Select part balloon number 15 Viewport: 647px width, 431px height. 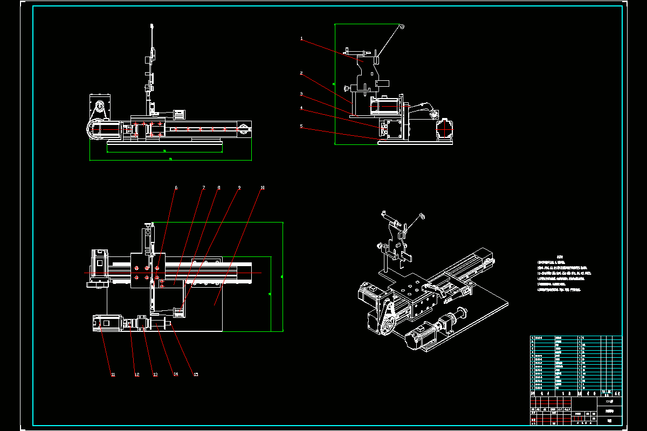(x=195, y=374)
